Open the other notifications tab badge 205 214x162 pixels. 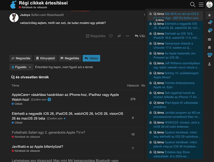[x=210, y=55]
